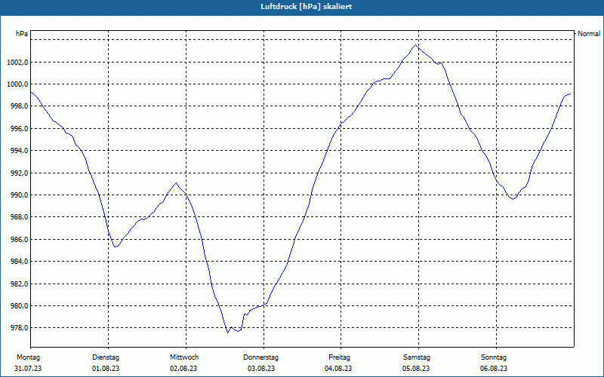Screen dimensions: 604x377
Task: Click the 998,0 axis value
Action: (x=19, y=106)
